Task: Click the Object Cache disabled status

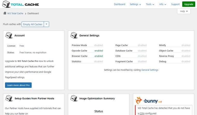Action: tap(186, 51)
